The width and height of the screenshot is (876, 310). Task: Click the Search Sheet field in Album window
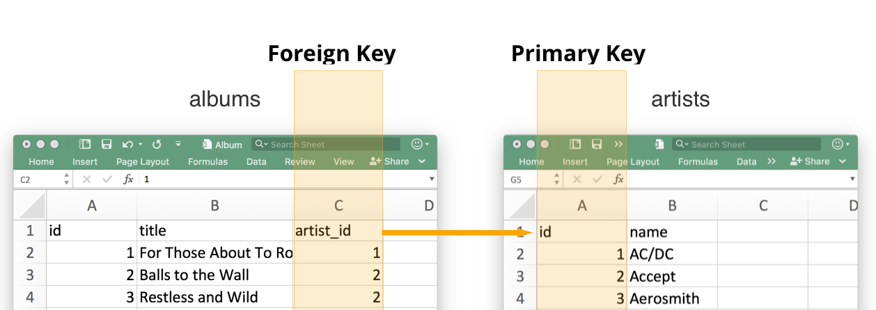(x=326, y=145)
